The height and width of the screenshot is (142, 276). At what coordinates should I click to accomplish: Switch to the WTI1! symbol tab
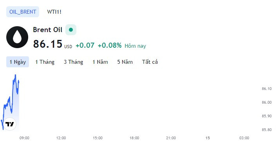click(x=54, y=12)
